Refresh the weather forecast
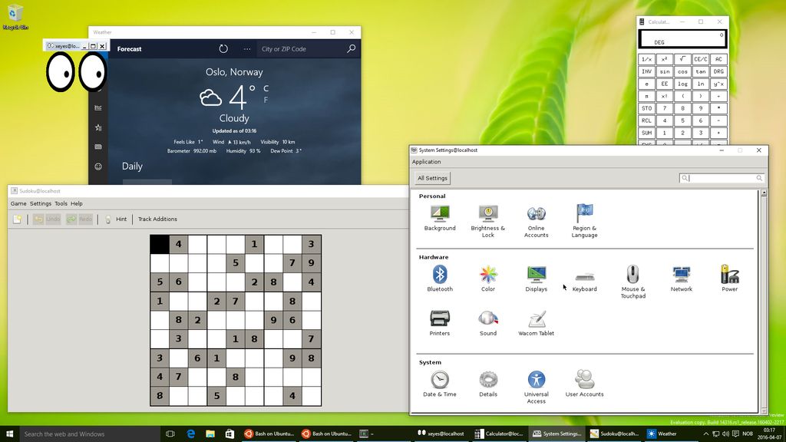786x442 pixels. (223, 48)
